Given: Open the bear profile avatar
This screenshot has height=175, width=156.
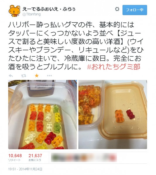Looking at the screenshot, I should click(14, 11).
